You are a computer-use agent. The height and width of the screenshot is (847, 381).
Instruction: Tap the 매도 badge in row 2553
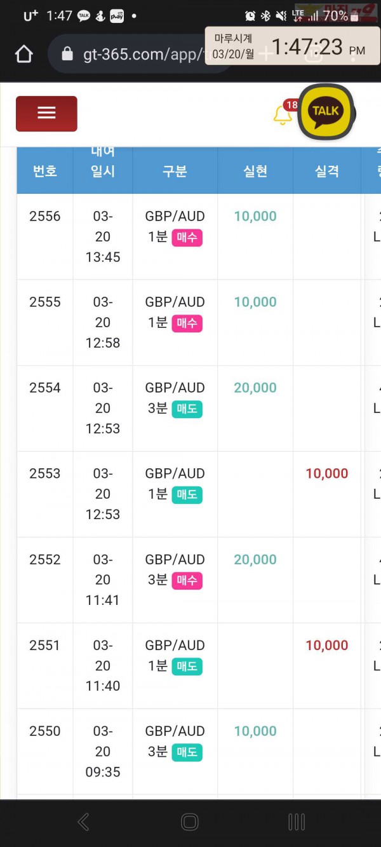tap(187, 495)
